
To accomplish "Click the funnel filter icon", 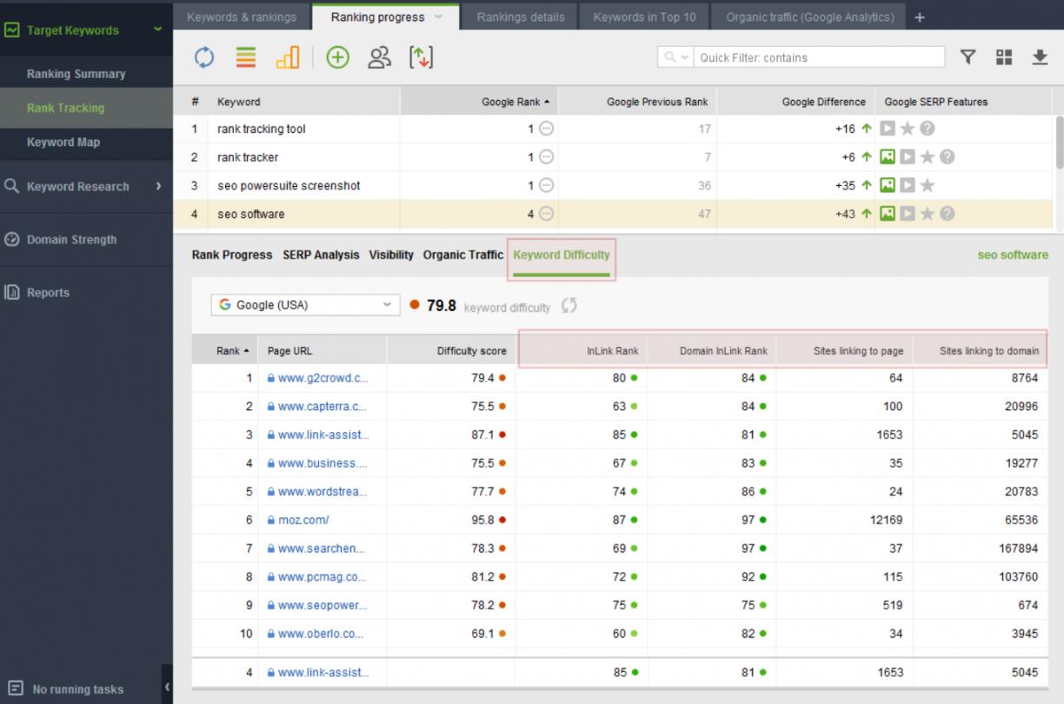I will pyautogui.click(x=968, y=57).
